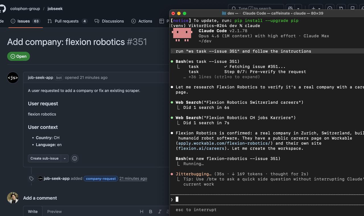Screen dimensions: 364x216
Task: Click 'esc to interrupt' hint in terminal
Action: pos(196,210)
